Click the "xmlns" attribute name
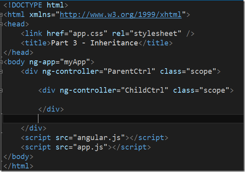Image resolution: width=245 pixels, height=172 pixels. [40, 15]
